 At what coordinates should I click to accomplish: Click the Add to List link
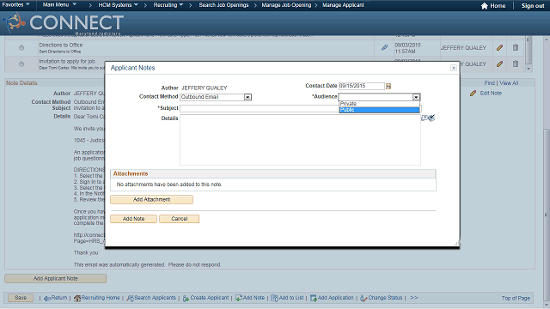[287, 298]
